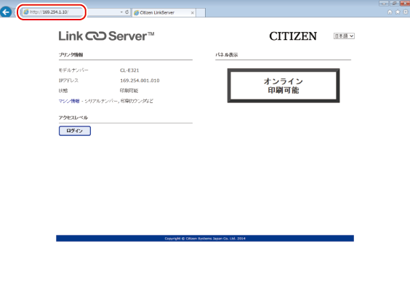Screen dimensions: 410x286
Task: Refresh the page with the reload icon
Action: (126, 12)
